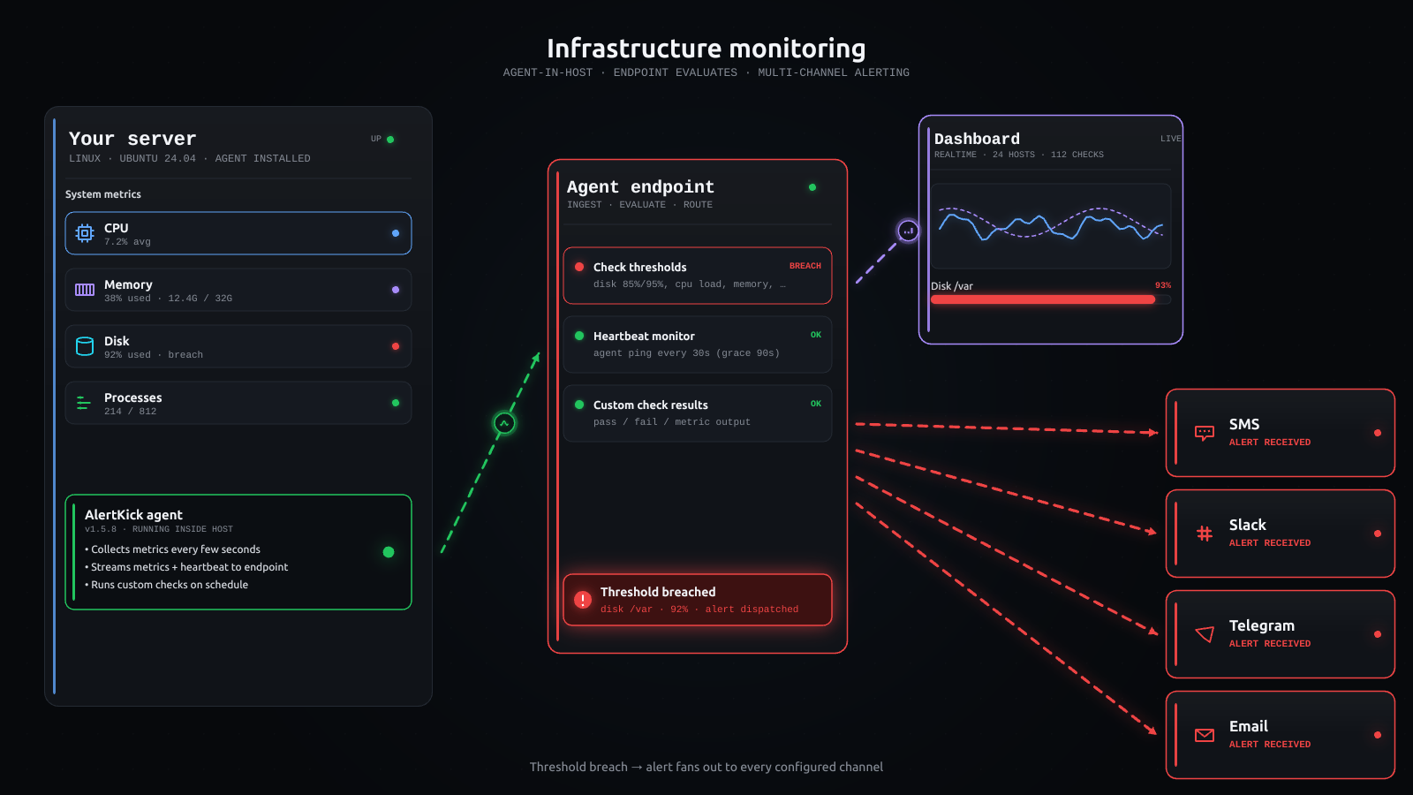The height and width of the screenshot is (795, 1413).
Task: Click the SMS channel title text
Action: pyautogui.click(x=1244, y=424)
